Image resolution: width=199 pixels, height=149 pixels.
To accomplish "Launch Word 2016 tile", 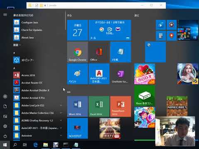I will (78, 106).
